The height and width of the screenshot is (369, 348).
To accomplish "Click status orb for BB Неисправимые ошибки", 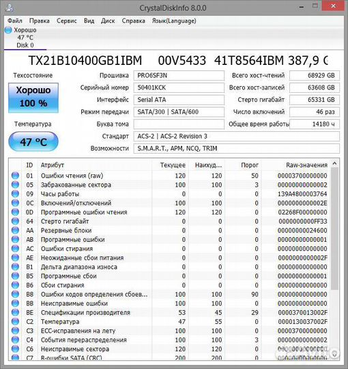I will [15, 303].
